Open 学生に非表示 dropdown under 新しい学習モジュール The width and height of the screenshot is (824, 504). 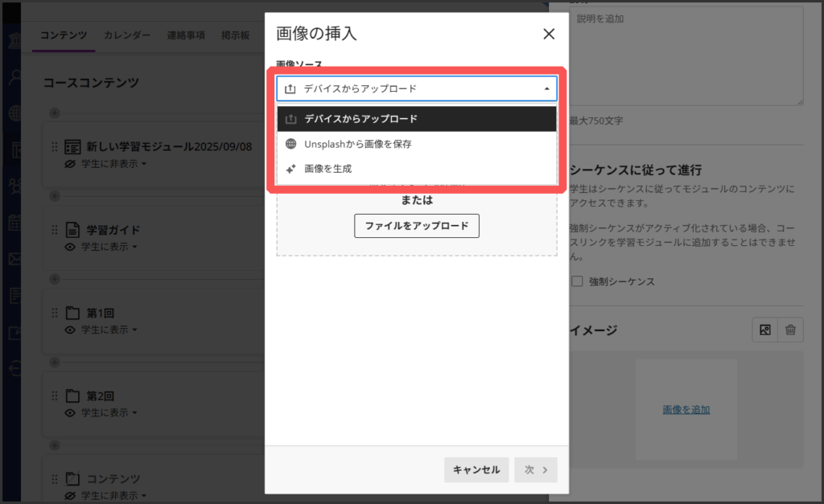tap(114, 164)
